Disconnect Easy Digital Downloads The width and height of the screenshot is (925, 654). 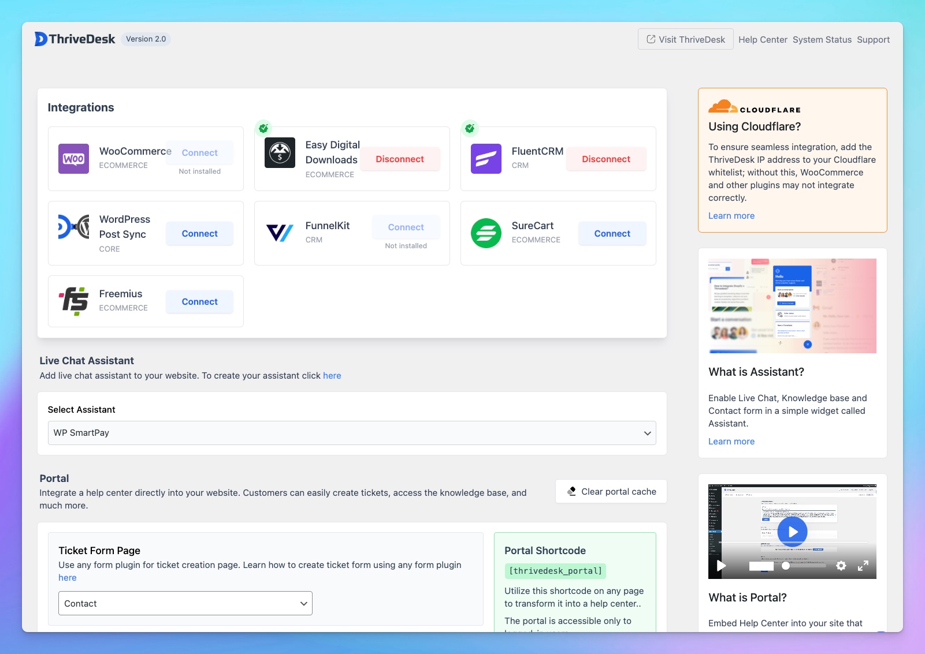(400, 159)
